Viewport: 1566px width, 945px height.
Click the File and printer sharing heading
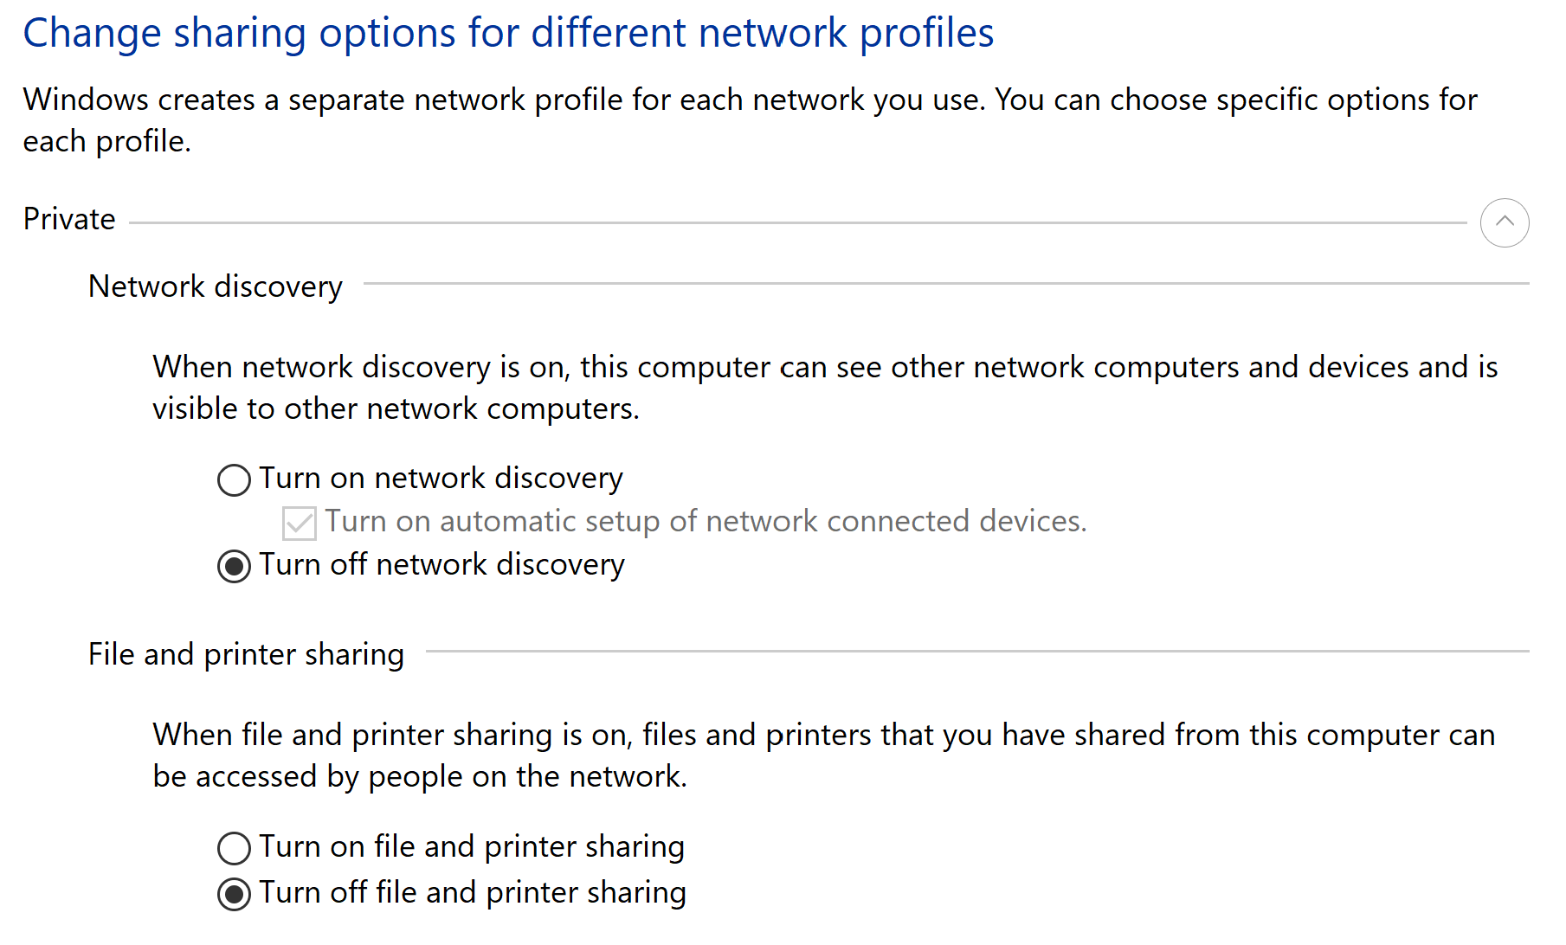pyautogui.click(x=246, y=654)
